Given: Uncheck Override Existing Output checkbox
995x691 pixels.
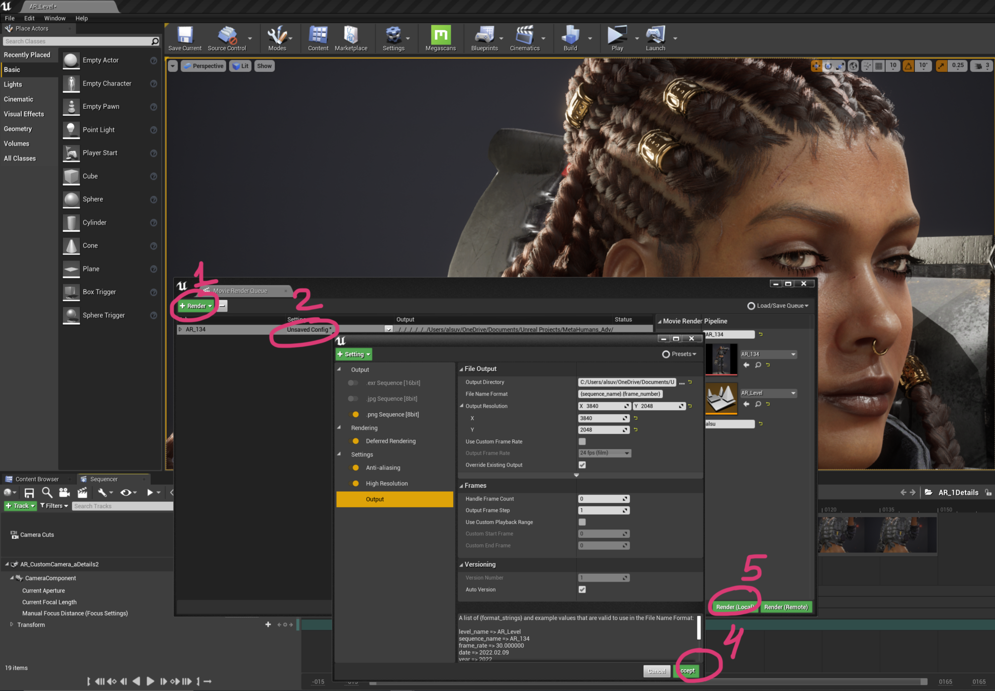Looking at the screenshot, I should tap(582, 465).
